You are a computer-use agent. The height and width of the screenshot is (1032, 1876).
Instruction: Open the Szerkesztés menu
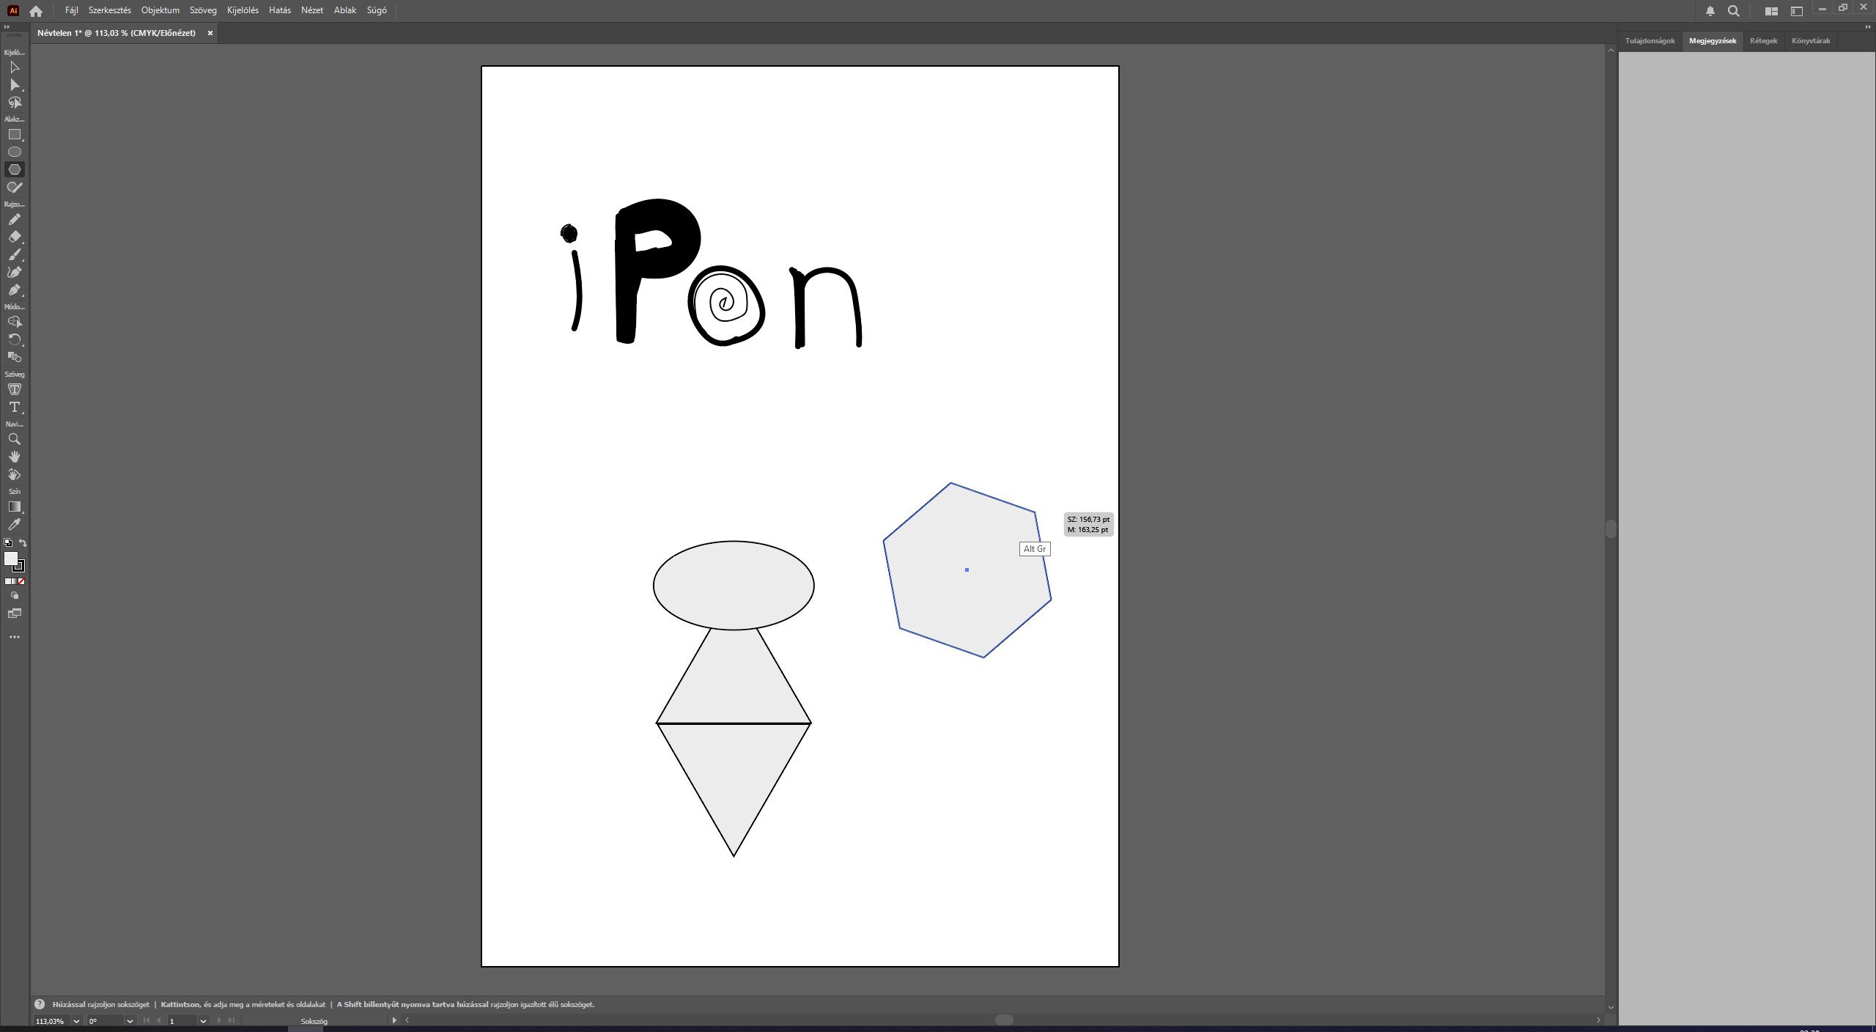(x=109, y=10)
